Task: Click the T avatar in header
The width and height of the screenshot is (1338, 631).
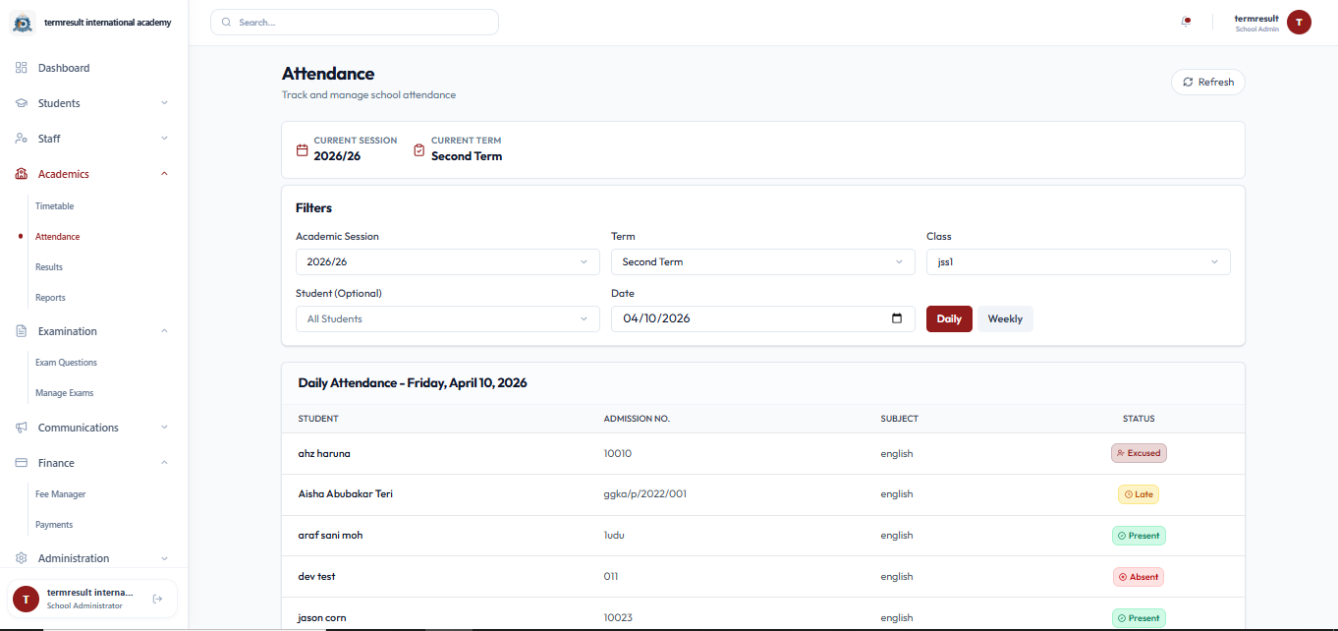Action: (x=1299, y=22)
